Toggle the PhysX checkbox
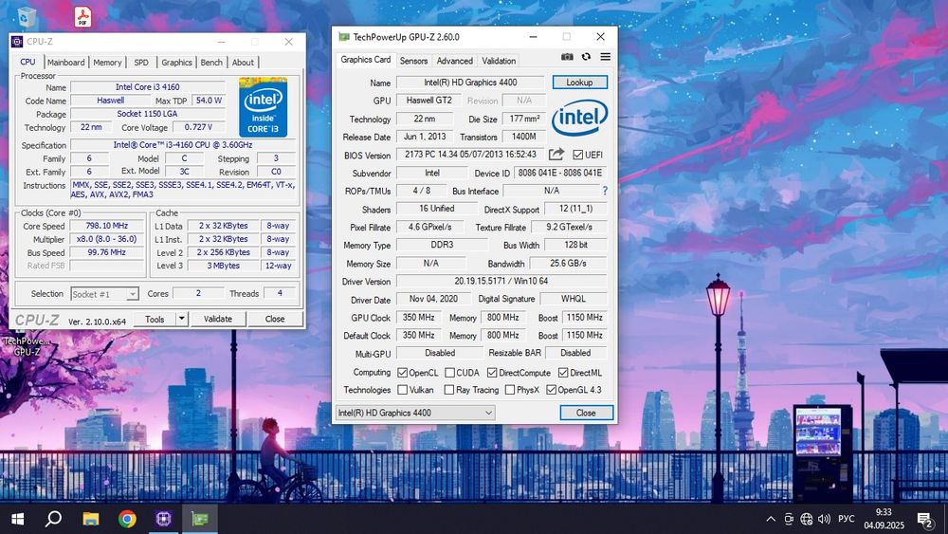The height and width of the screenshot is (534, 948). coord(510,390)
